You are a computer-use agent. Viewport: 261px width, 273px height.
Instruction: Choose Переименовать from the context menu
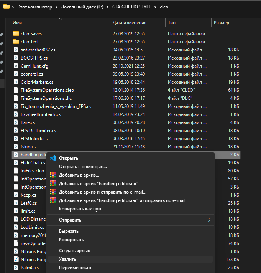pyautogui.click(x=130, y=268)
